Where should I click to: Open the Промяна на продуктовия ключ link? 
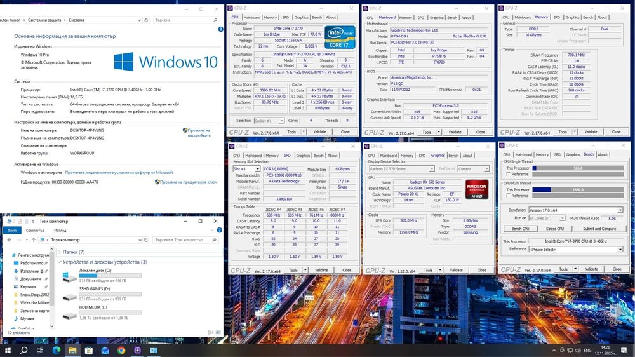[x=189, y=182]
